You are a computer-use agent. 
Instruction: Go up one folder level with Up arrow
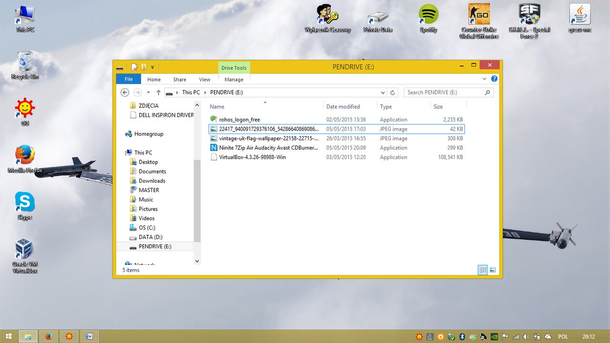click(x=159, y=92)
